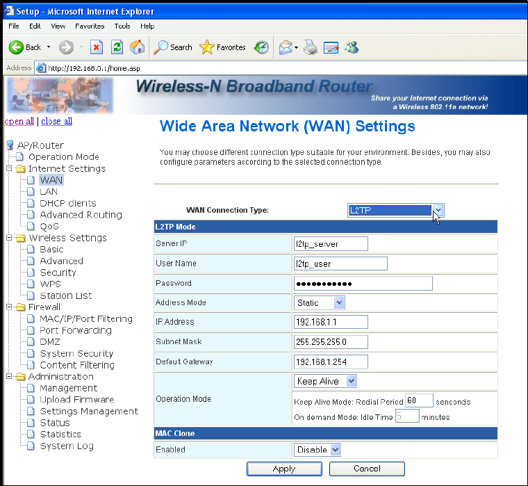The width and height of the screenshot is (528, 486).
Task: Select the WAN tree item
Action: pos(51,180)
